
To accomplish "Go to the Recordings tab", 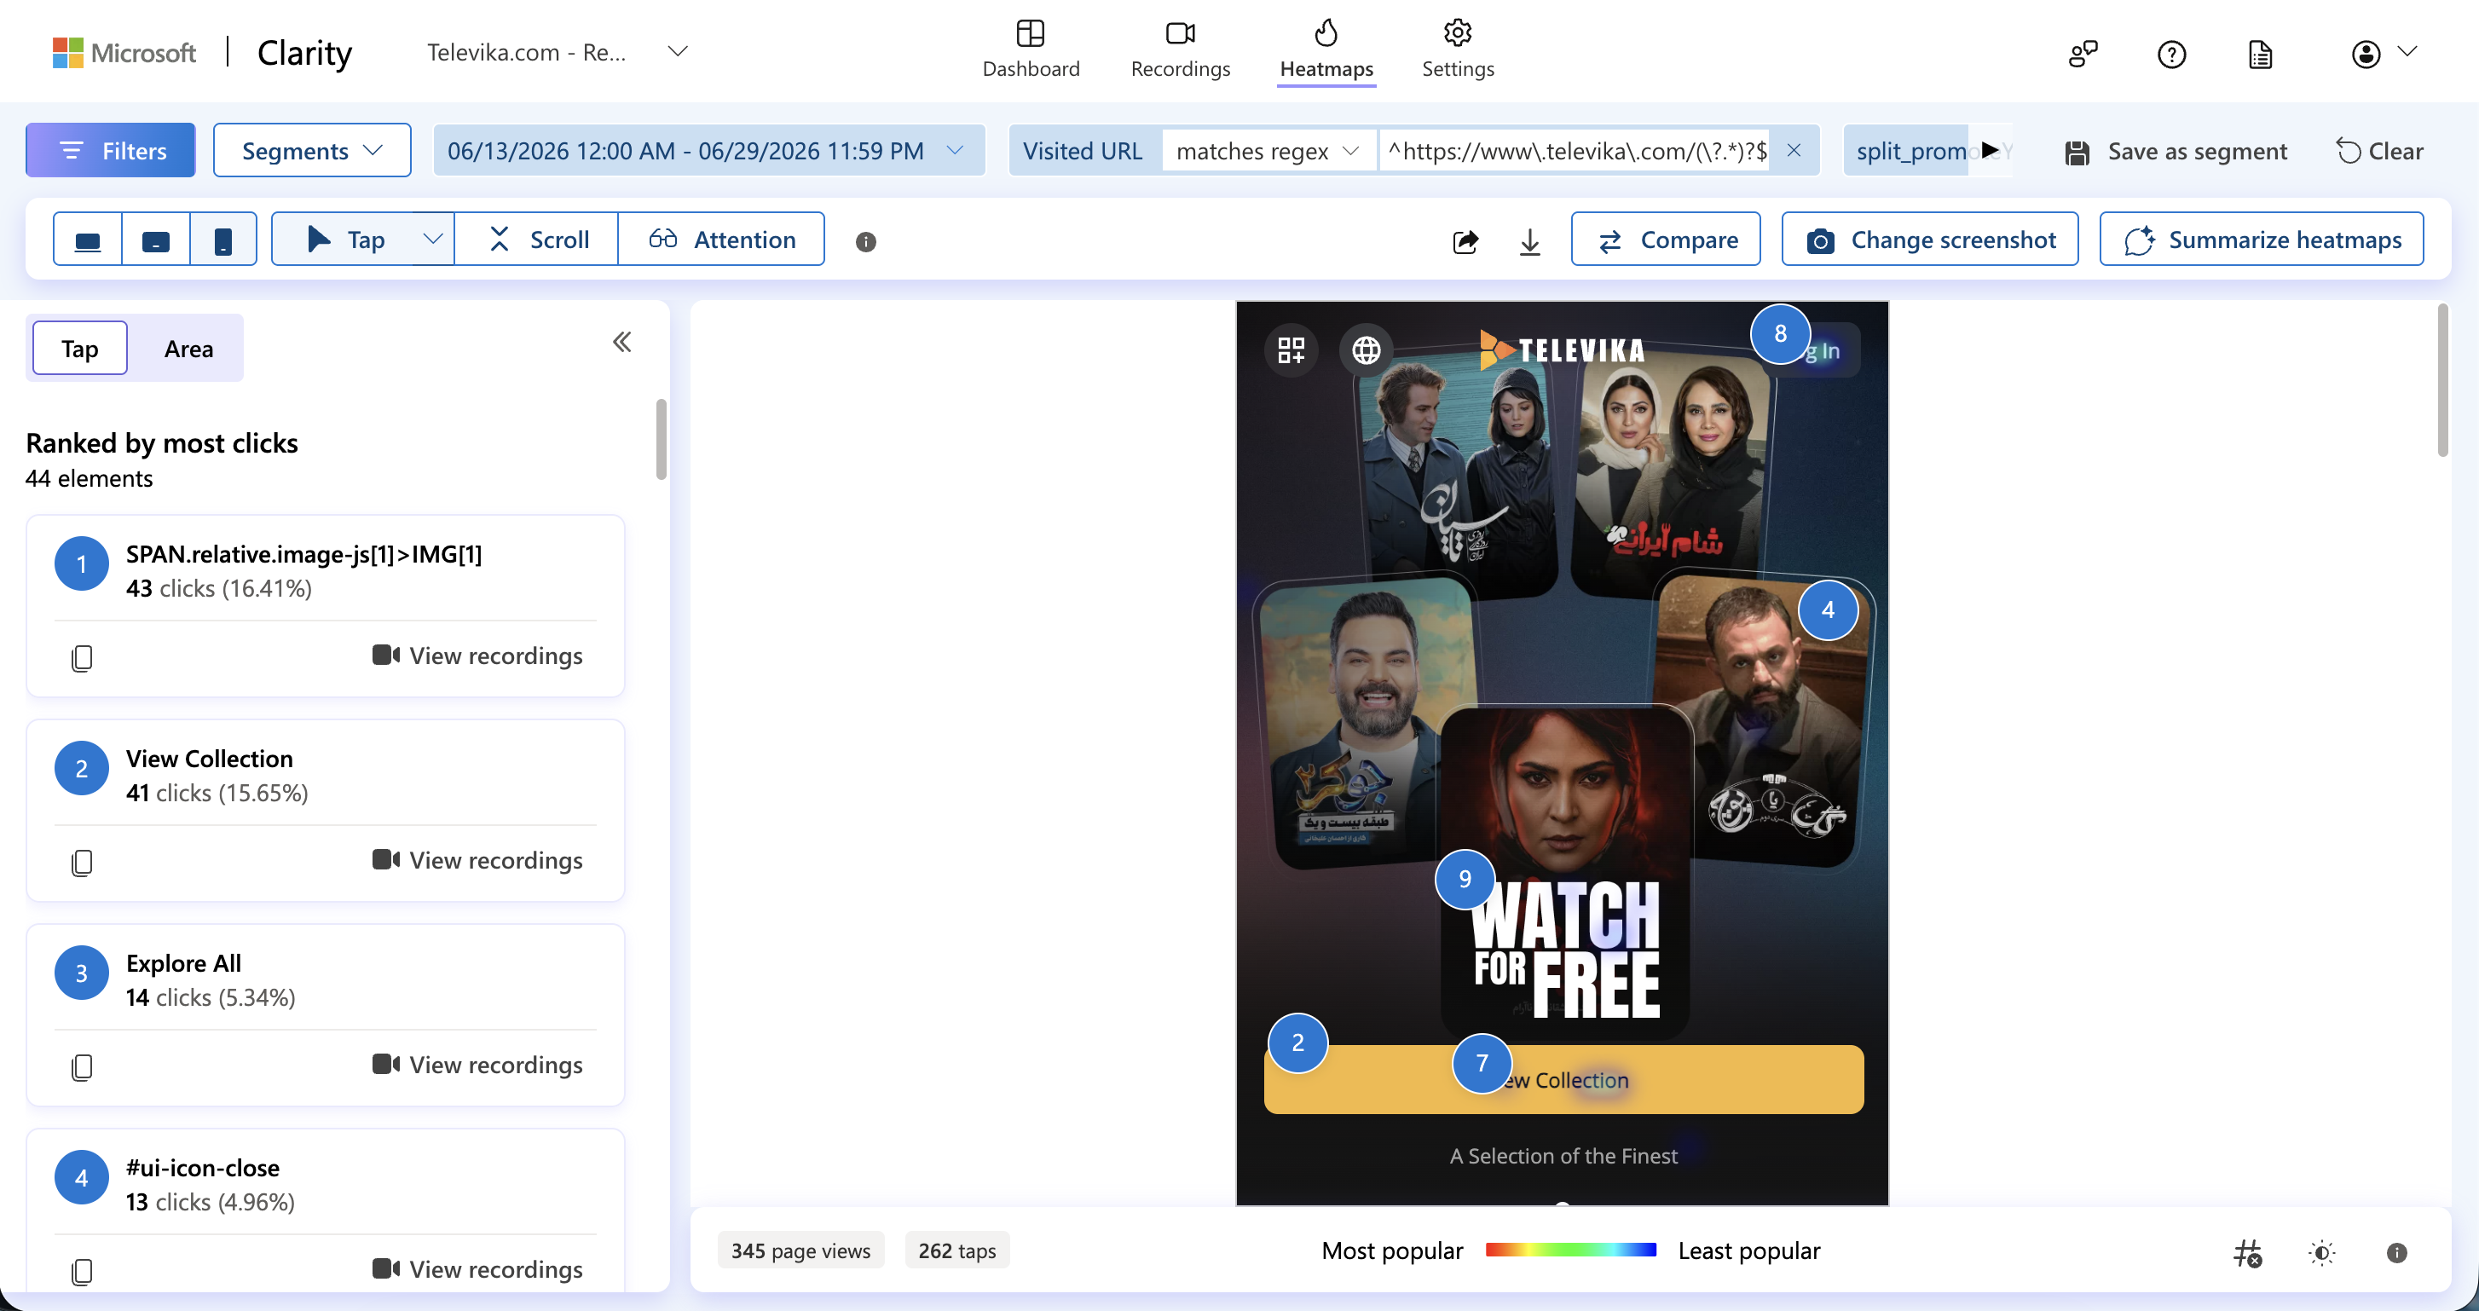I will [1181, 50].
